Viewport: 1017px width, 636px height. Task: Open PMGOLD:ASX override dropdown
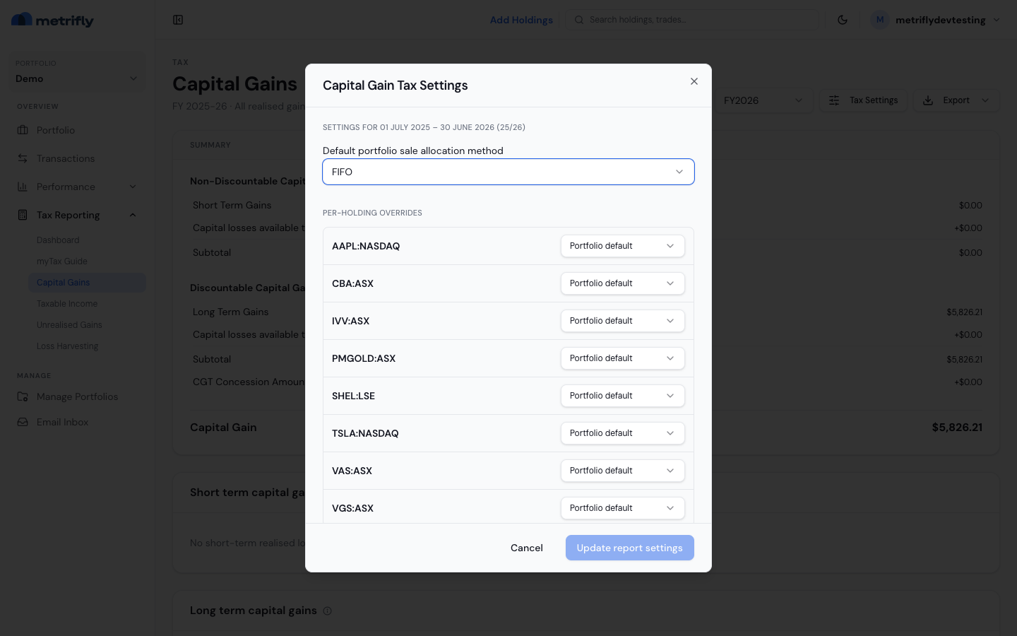(x=623, y=358)
